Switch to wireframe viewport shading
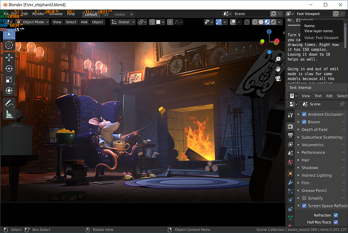Viewport: 348px width, 233px height. [255, 22]
